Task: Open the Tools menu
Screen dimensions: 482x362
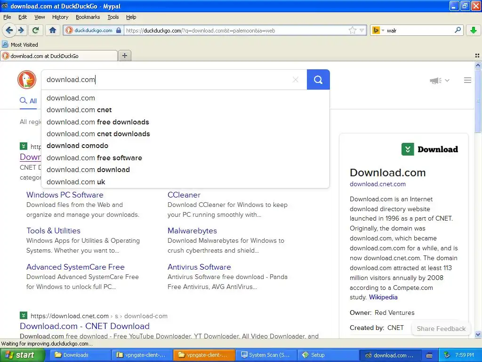Action: pos(113,17)
